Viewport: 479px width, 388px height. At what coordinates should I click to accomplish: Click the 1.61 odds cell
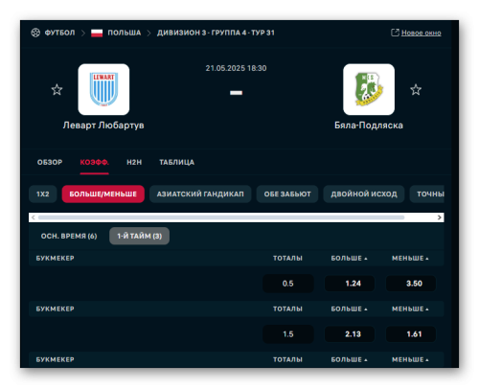pos(411,334)
